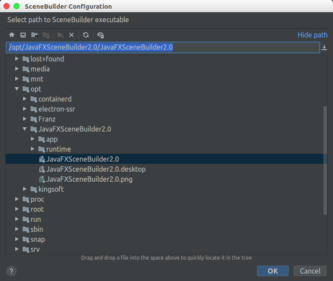Expand the snap folder
This screenshot has height=281, width=333.
[x=17, y=239]
